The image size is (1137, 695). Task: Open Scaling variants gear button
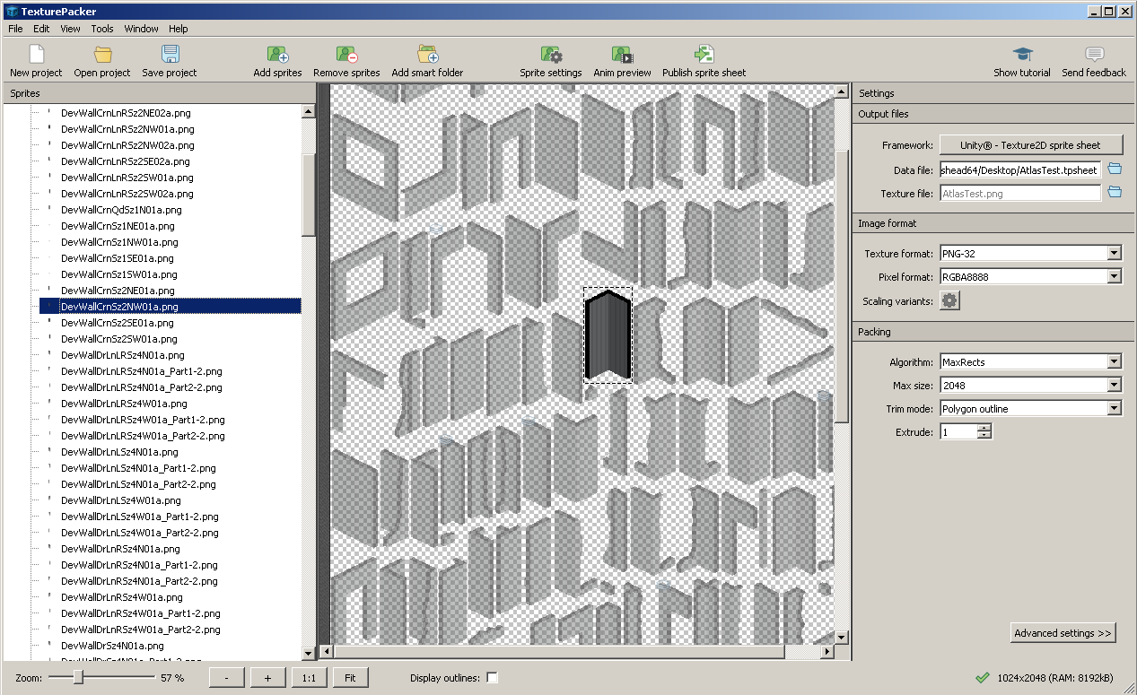949,301
